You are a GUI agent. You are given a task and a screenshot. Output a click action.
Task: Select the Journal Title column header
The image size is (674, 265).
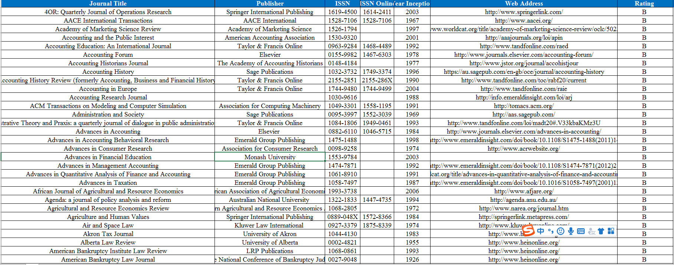pos(108,4)
